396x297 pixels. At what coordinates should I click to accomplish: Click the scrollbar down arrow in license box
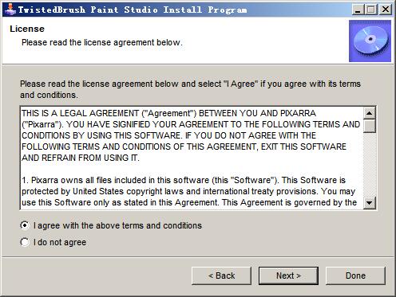pyautogui.click(x=370, y=203)
